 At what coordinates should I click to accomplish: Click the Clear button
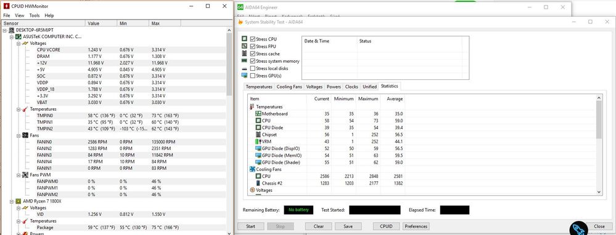tap(319, 226)
